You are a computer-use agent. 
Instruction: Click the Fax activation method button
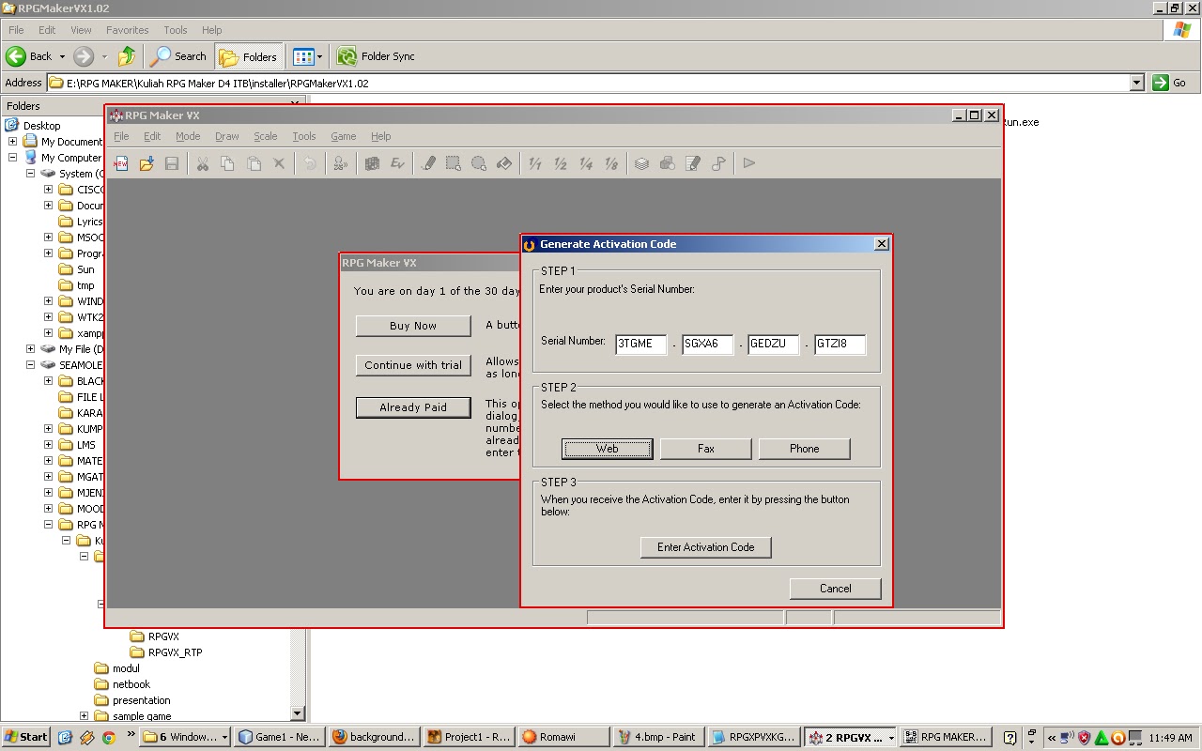(706, 449)
